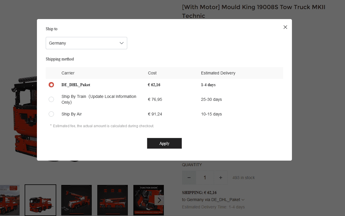Open the thumbnail with the extended crane
The width and height of the screenshot is (345, 216).
(76, 200)
